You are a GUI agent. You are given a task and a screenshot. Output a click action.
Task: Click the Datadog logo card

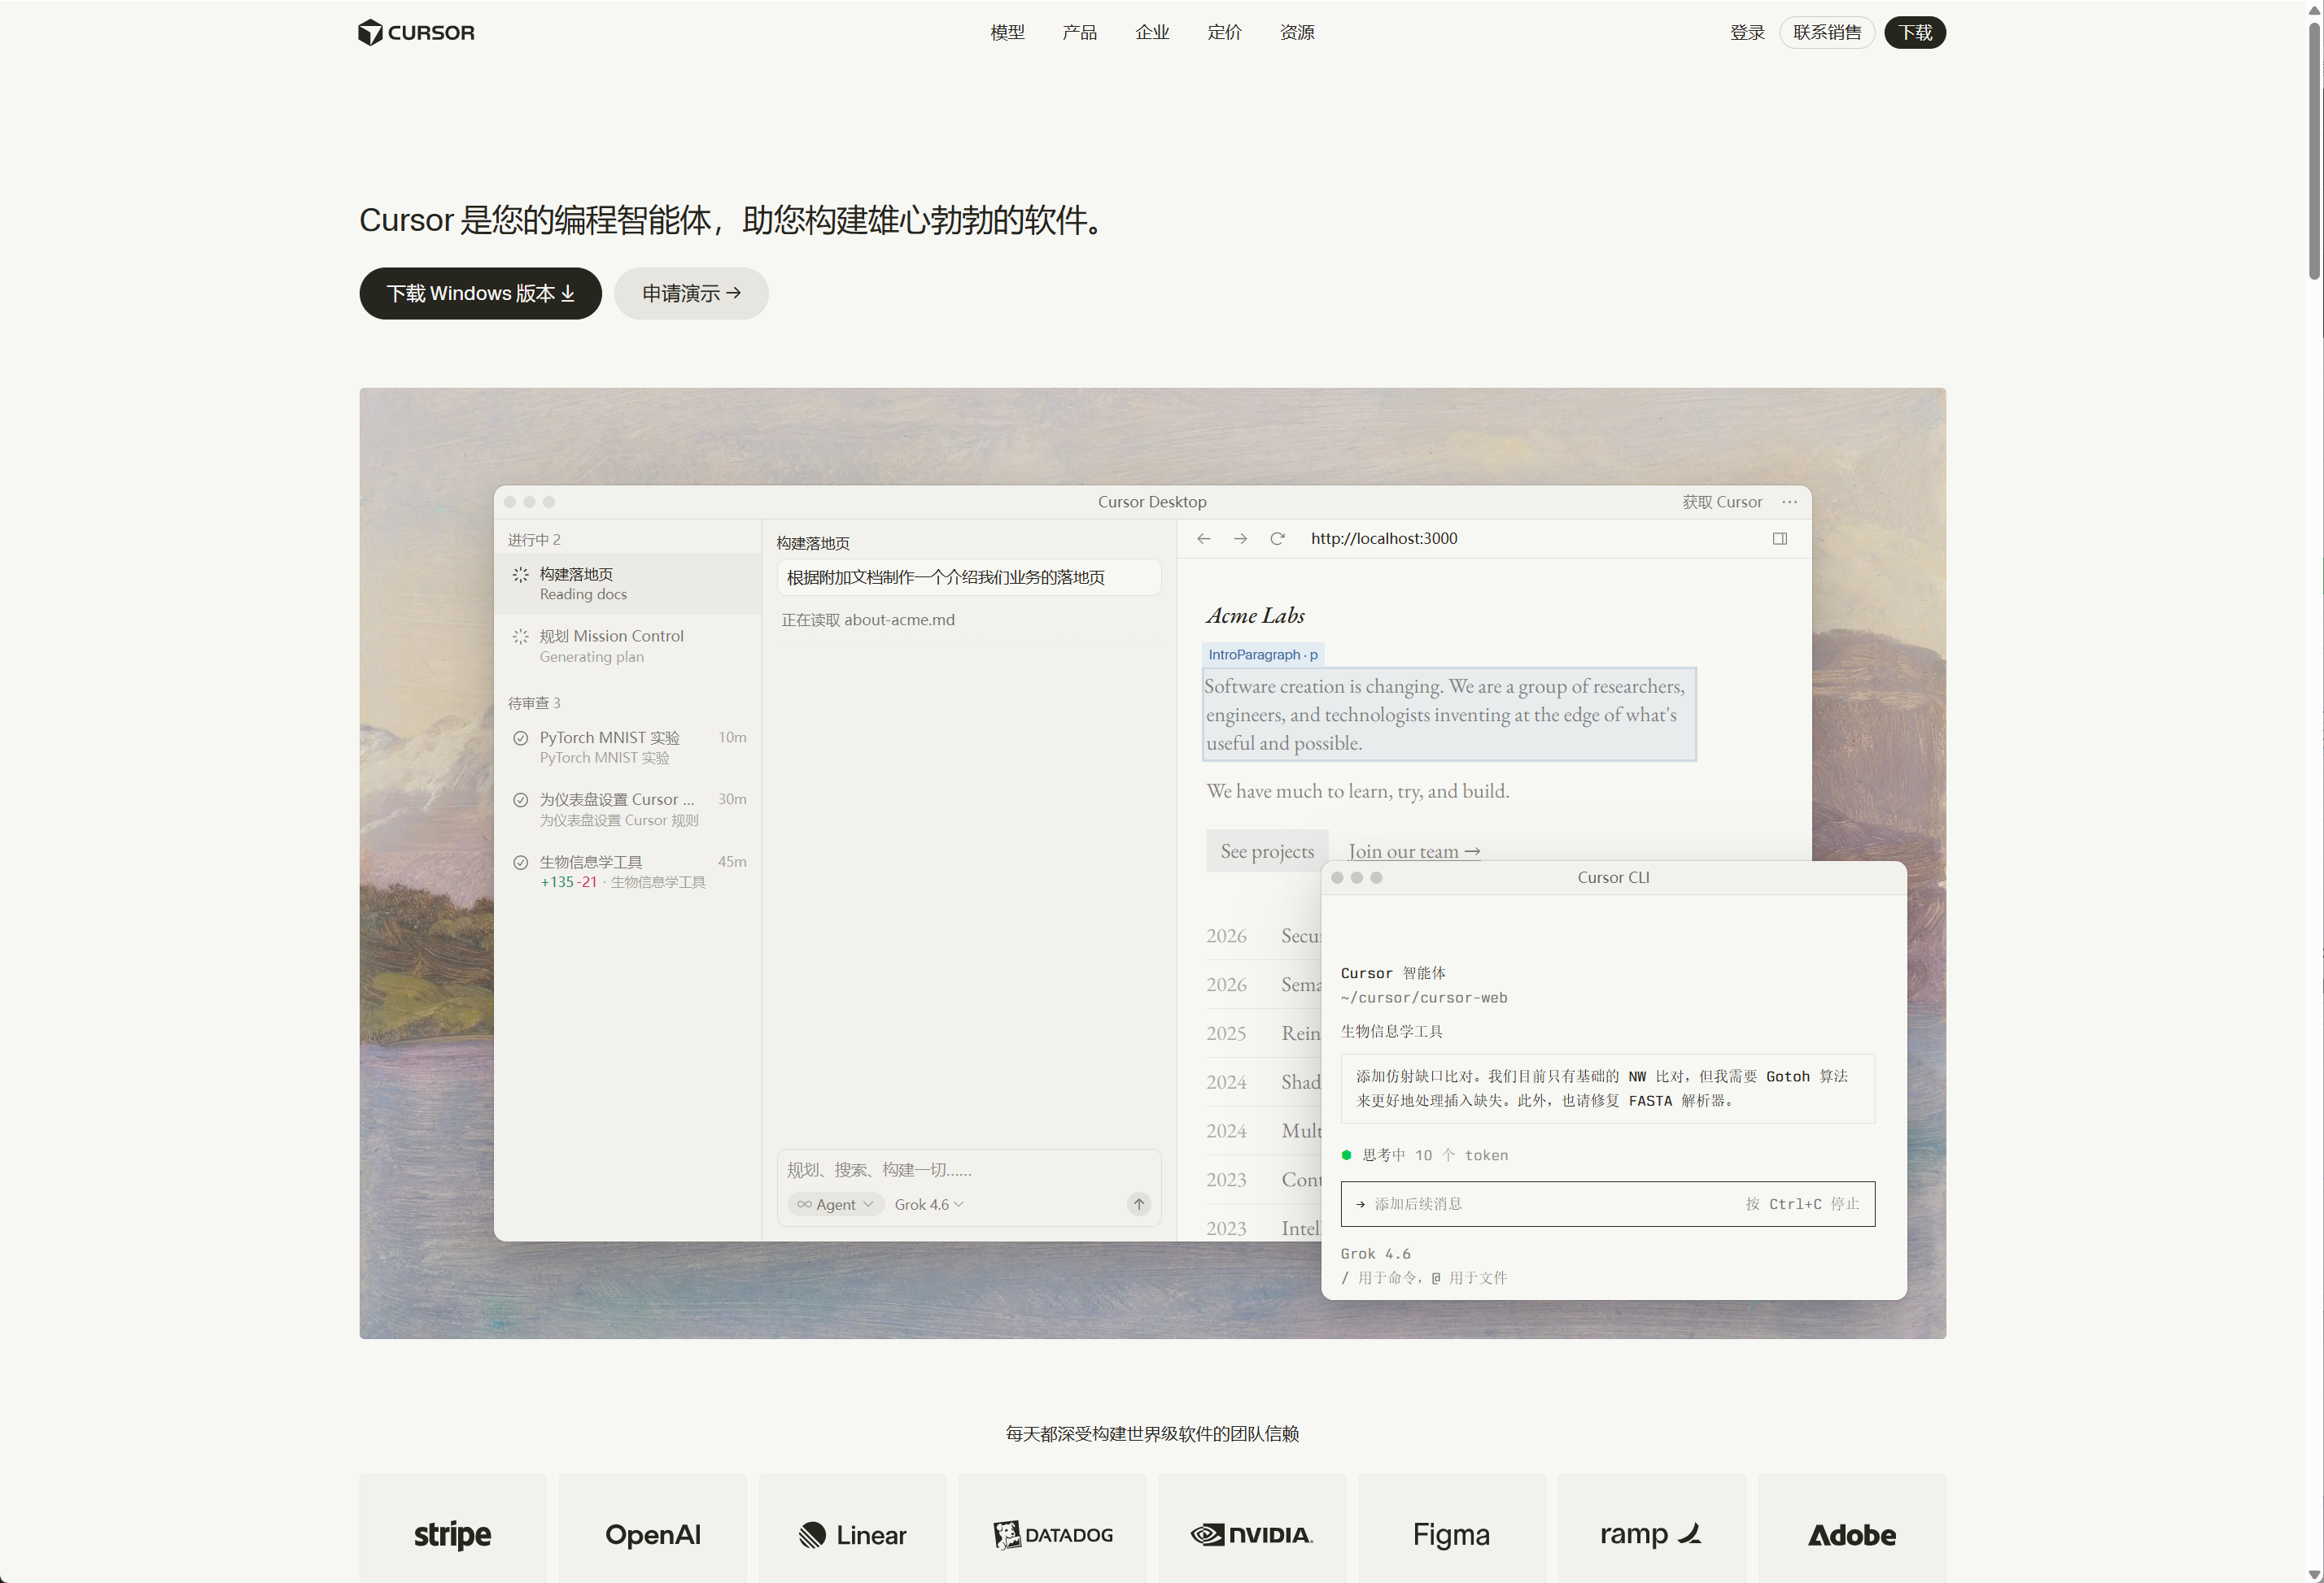[1053, 1529]
